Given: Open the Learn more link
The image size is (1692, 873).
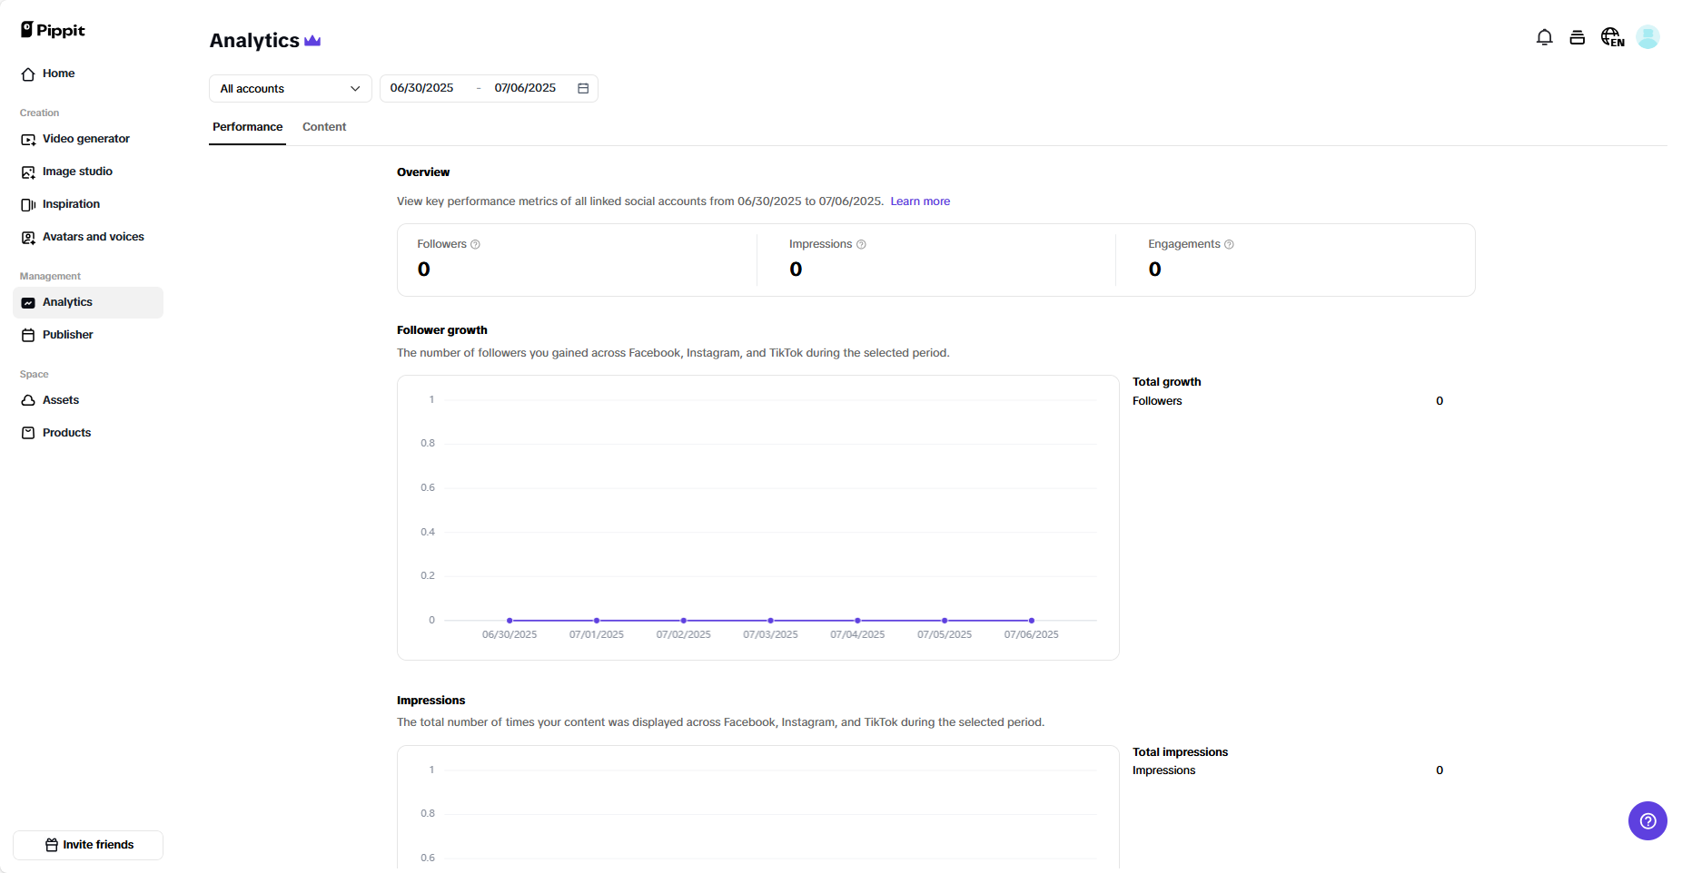Looking at the screenshot, I should [920, 201].
